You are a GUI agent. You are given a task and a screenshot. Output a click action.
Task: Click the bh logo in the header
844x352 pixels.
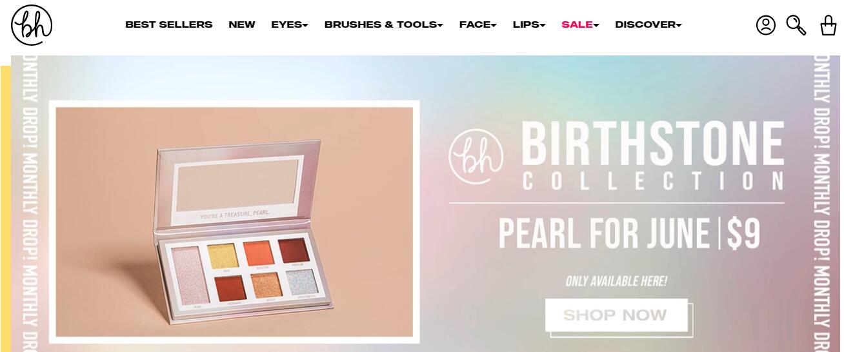32,25
